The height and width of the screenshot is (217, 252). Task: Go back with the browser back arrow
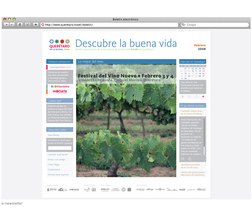pos(7,25)
